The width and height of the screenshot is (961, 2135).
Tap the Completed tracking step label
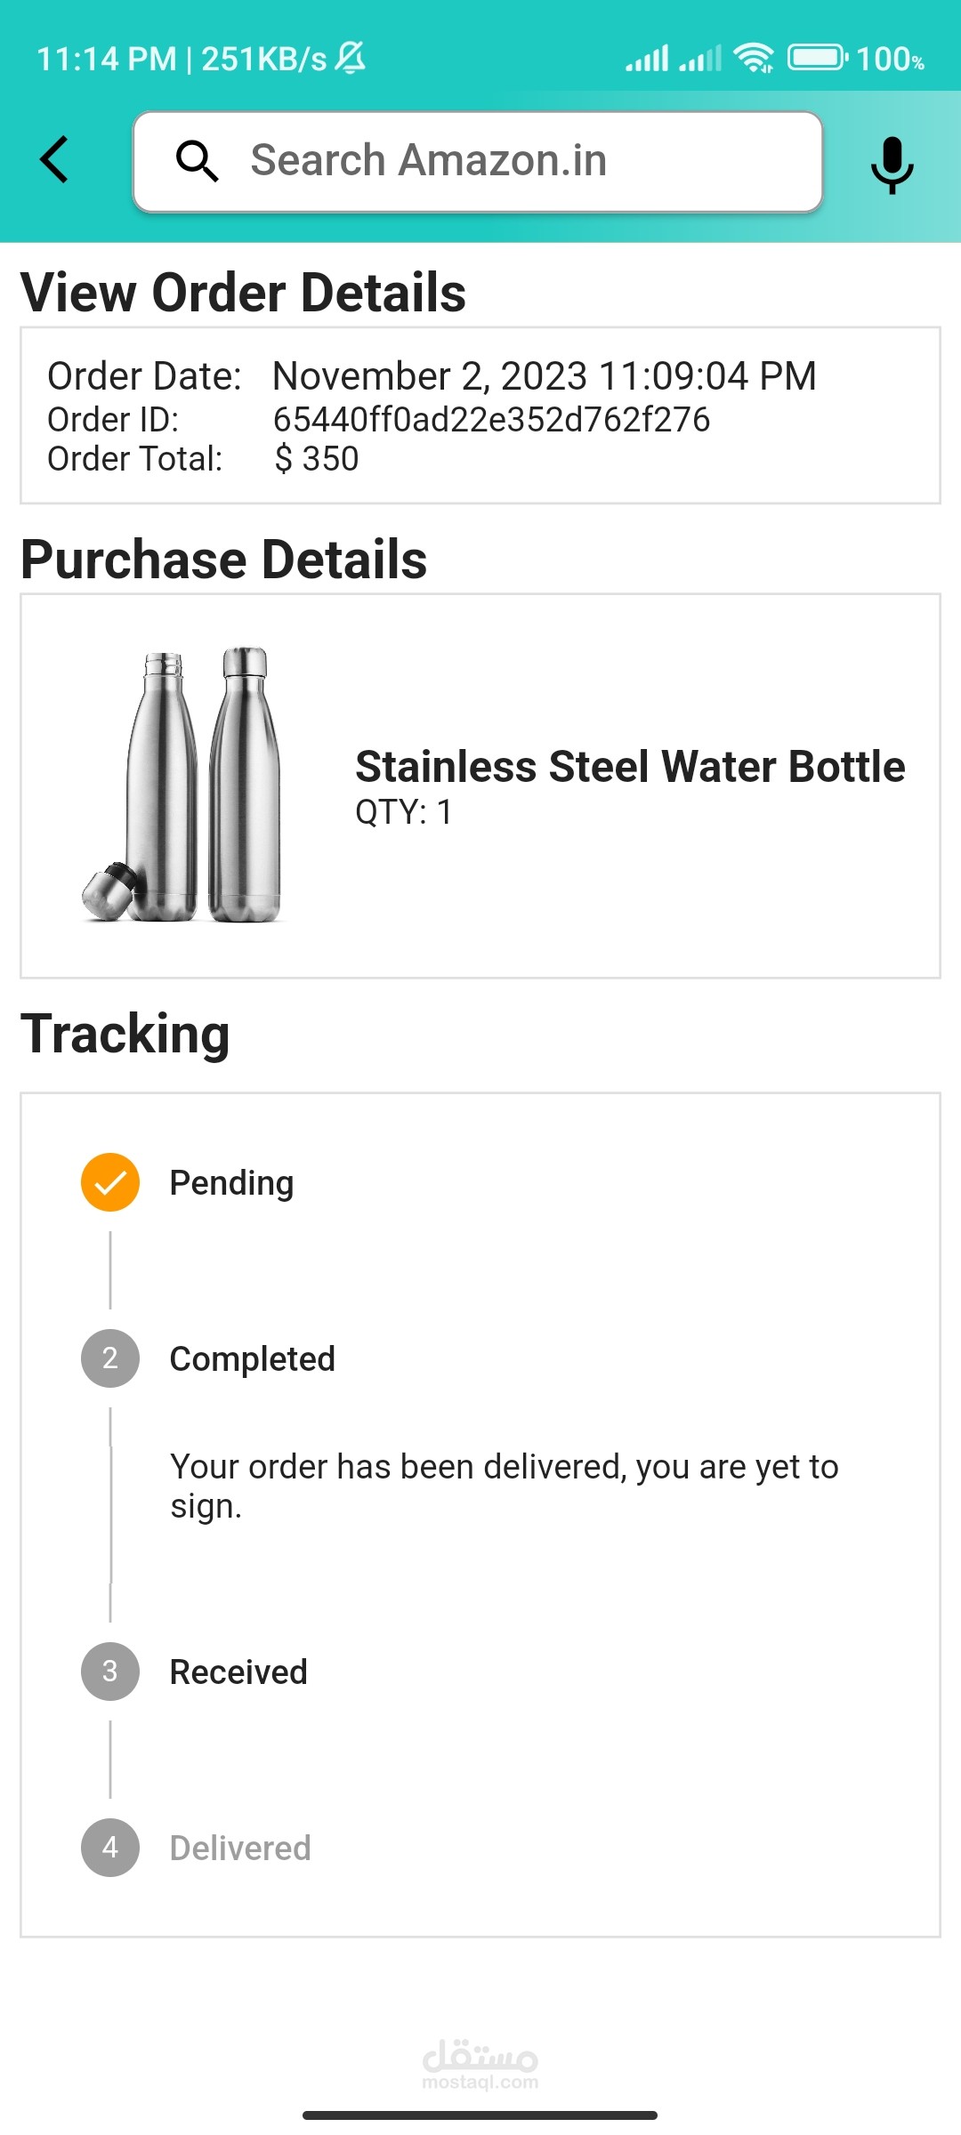[x=253, y=1359]
